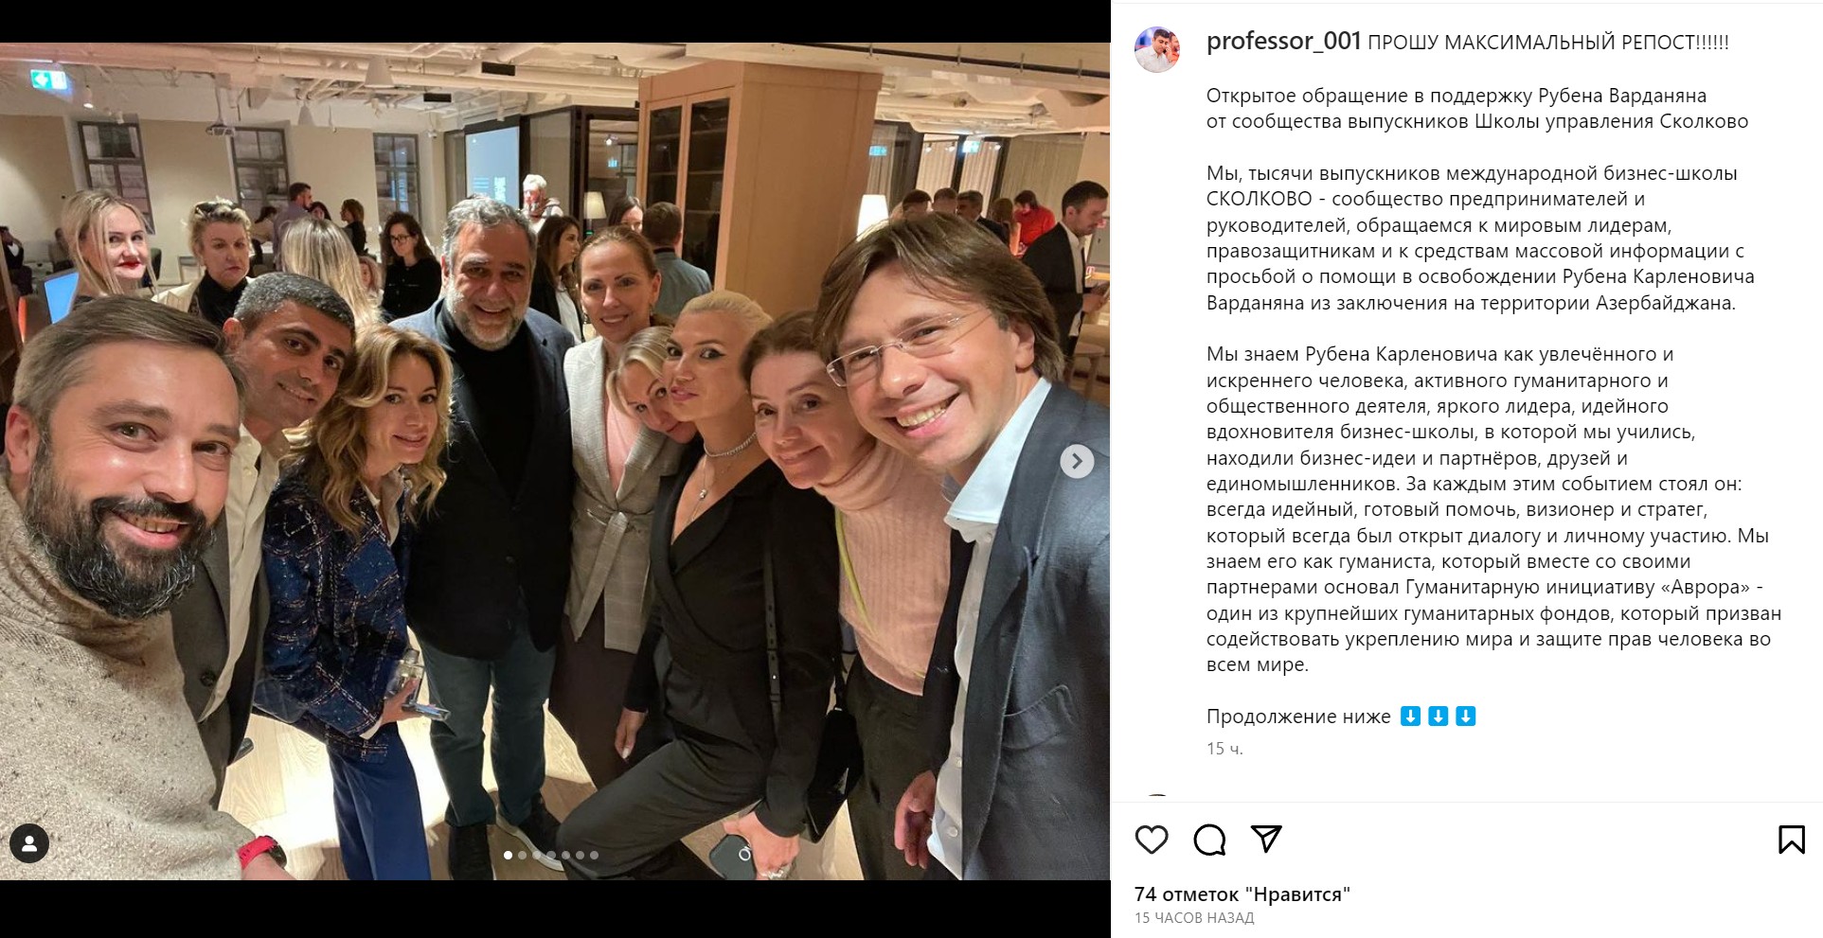Show tagged people icon on the photo
Image resolution: width=1823 pixels, height=938 pixels.
[29, 843]
